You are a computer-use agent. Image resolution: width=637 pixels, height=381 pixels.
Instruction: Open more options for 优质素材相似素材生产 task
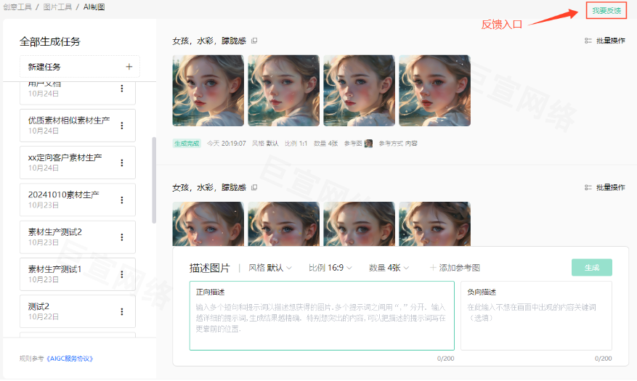[x=122, y=126]
